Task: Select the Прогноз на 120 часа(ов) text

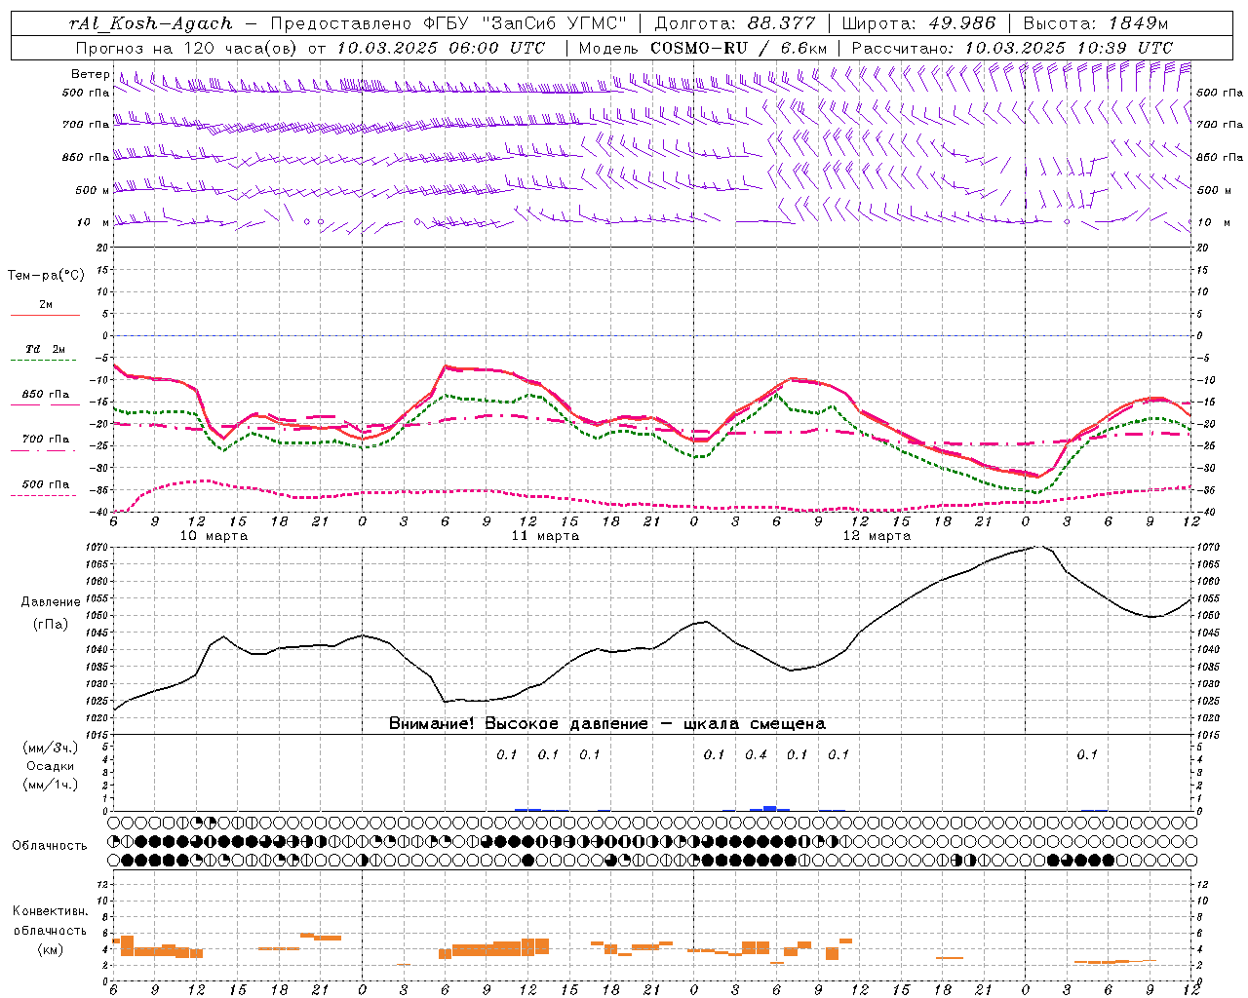Action: 187,48
